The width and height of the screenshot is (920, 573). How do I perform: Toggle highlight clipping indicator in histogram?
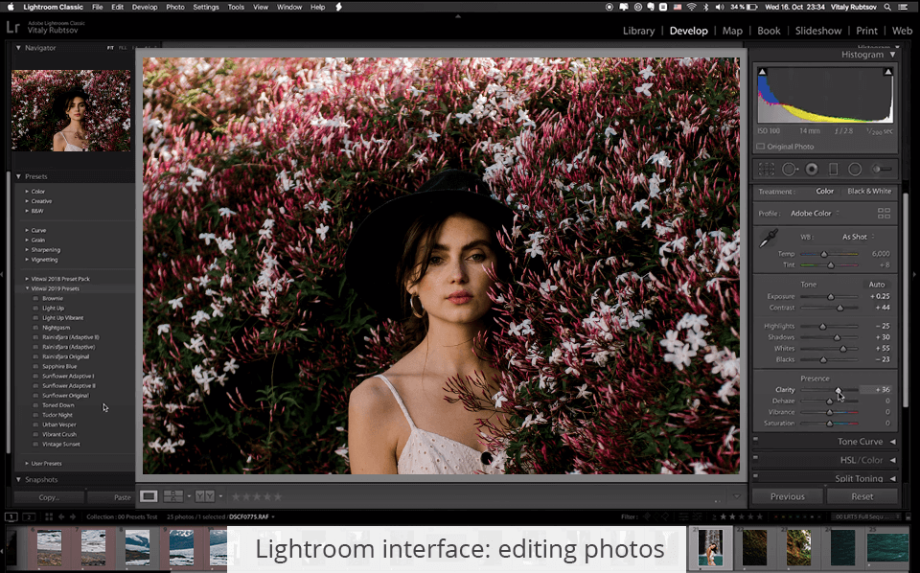tap(888, 72)
